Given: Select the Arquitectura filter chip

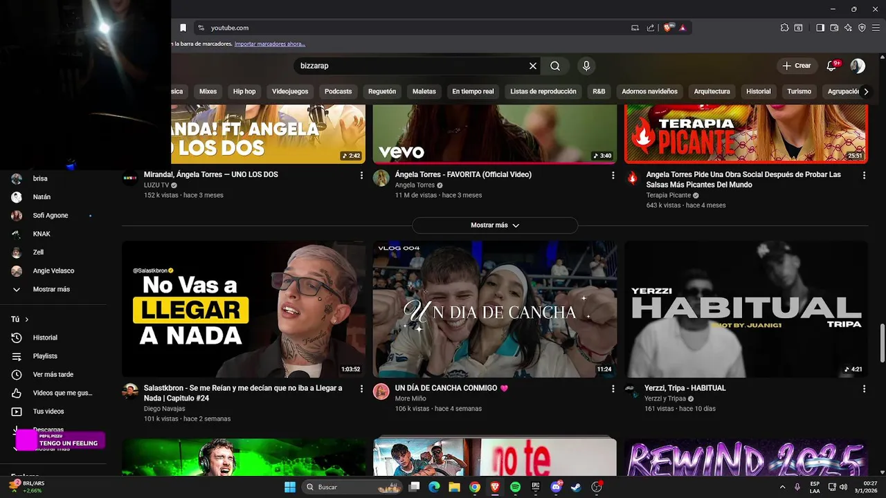Looking at the screenshot, I should coord(712,91).
